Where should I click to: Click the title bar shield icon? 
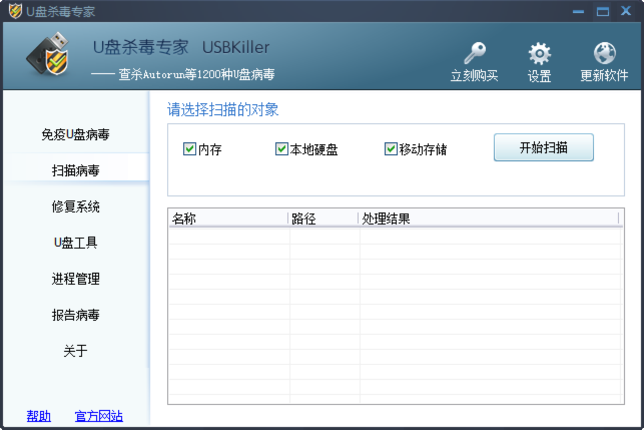[x=15, y=11]
